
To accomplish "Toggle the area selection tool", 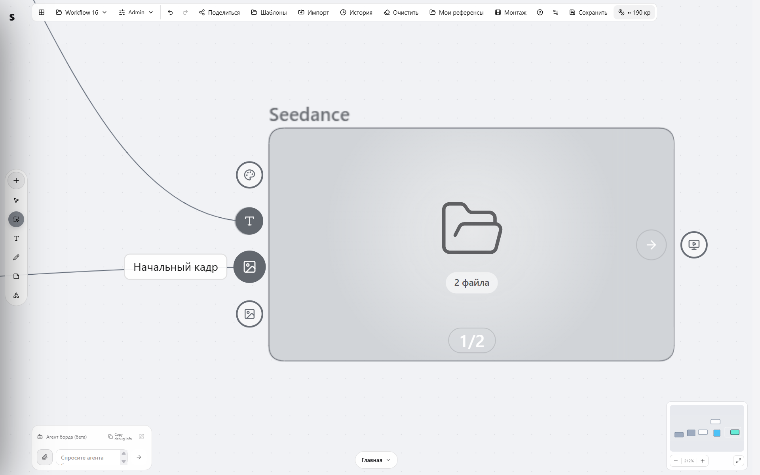I will coord(16,219).
